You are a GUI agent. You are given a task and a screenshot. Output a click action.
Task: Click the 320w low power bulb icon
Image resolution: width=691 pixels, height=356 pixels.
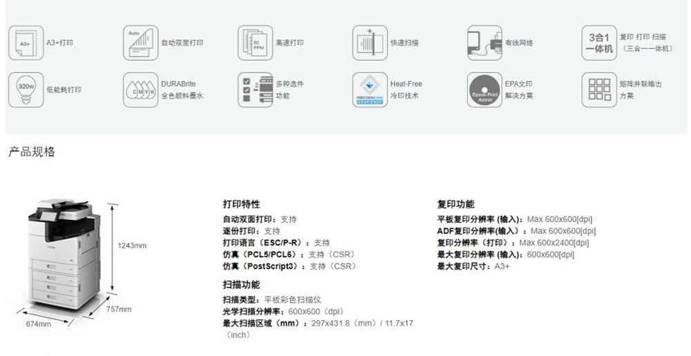point(26,90)
